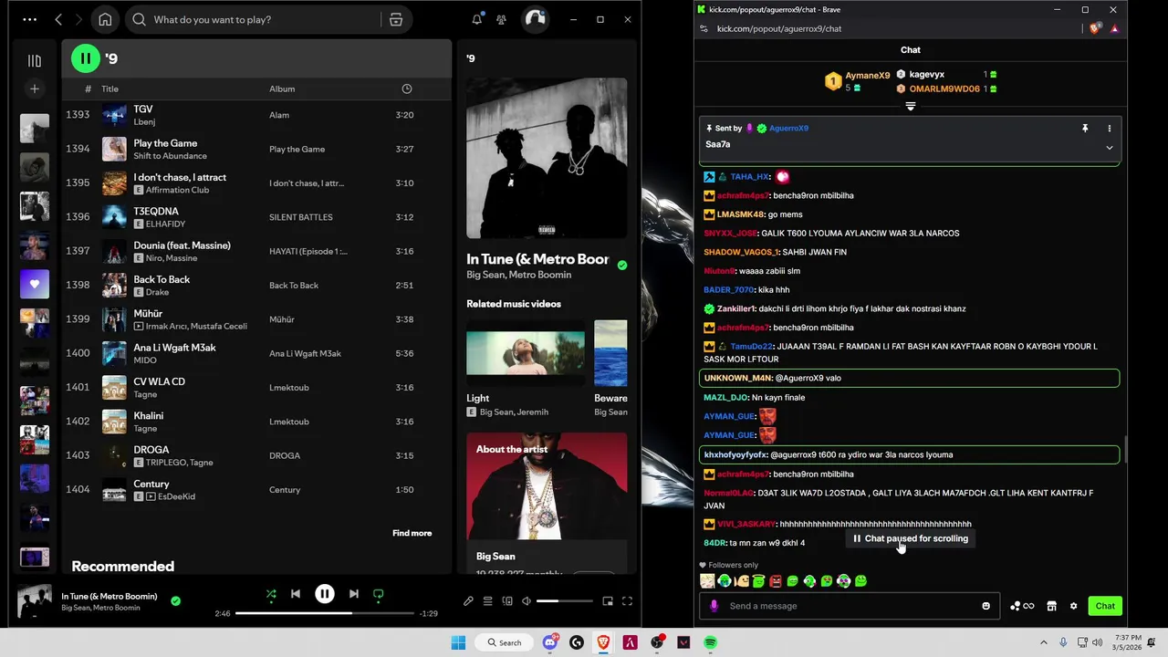Select track Back To Back
The width and height of the screenshot is (1168, 657).
click(x=256, y=285)
